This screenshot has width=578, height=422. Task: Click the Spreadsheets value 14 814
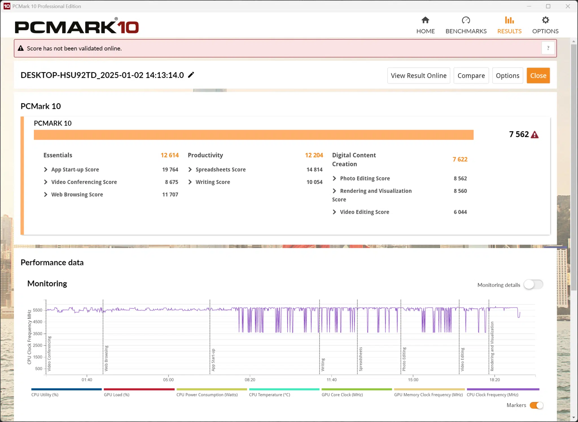tap(314, 170)
